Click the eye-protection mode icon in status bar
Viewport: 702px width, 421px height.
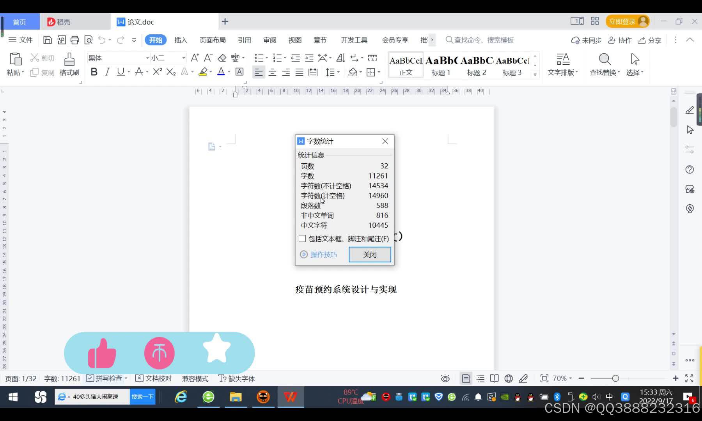point(445,378)
